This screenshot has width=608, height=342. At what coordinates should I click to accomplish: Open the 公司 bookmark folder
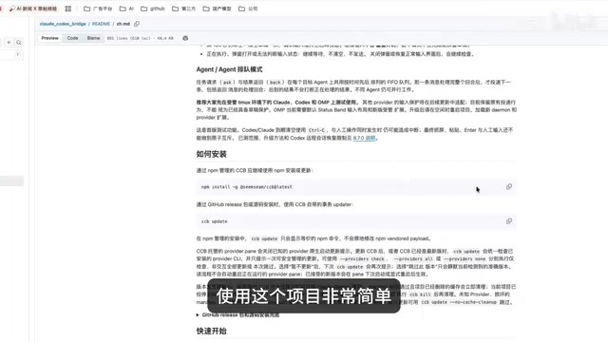[248, 9]
